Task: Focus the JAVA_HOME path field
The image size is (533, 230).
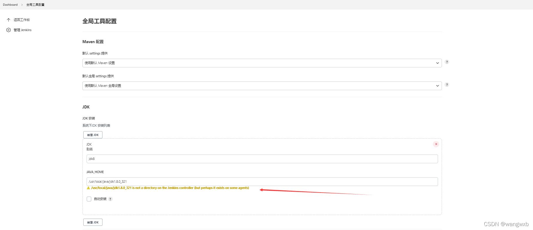Action: [262, 181]
